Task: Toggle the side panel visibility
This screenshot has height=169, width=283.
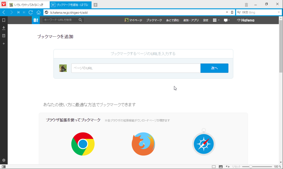Action: (x=4, y=167)
